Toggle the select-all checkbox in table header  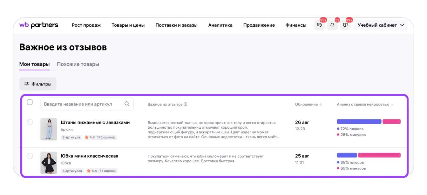coord(30,102)
